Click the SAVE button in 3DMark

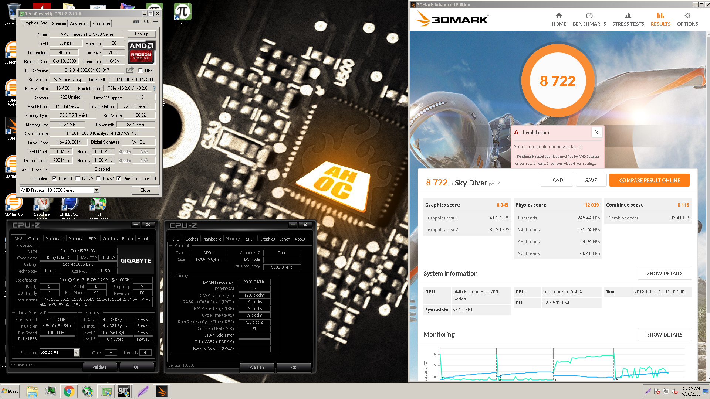tap(591, 180)
